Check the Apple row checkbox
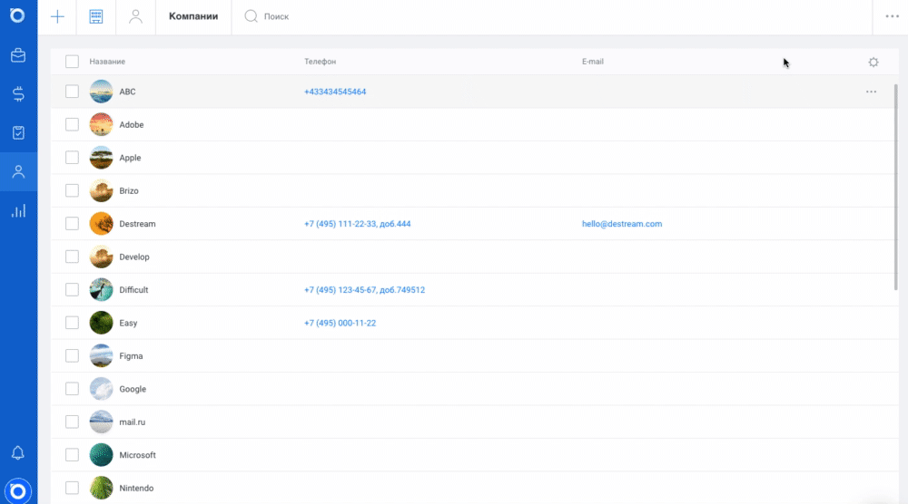 [x=72, y=158]
